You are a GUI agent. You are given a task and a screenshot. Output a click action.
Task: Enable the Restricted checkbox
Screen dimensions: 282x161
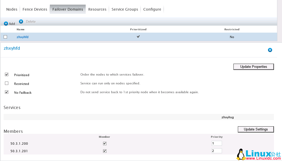point(7,83)
